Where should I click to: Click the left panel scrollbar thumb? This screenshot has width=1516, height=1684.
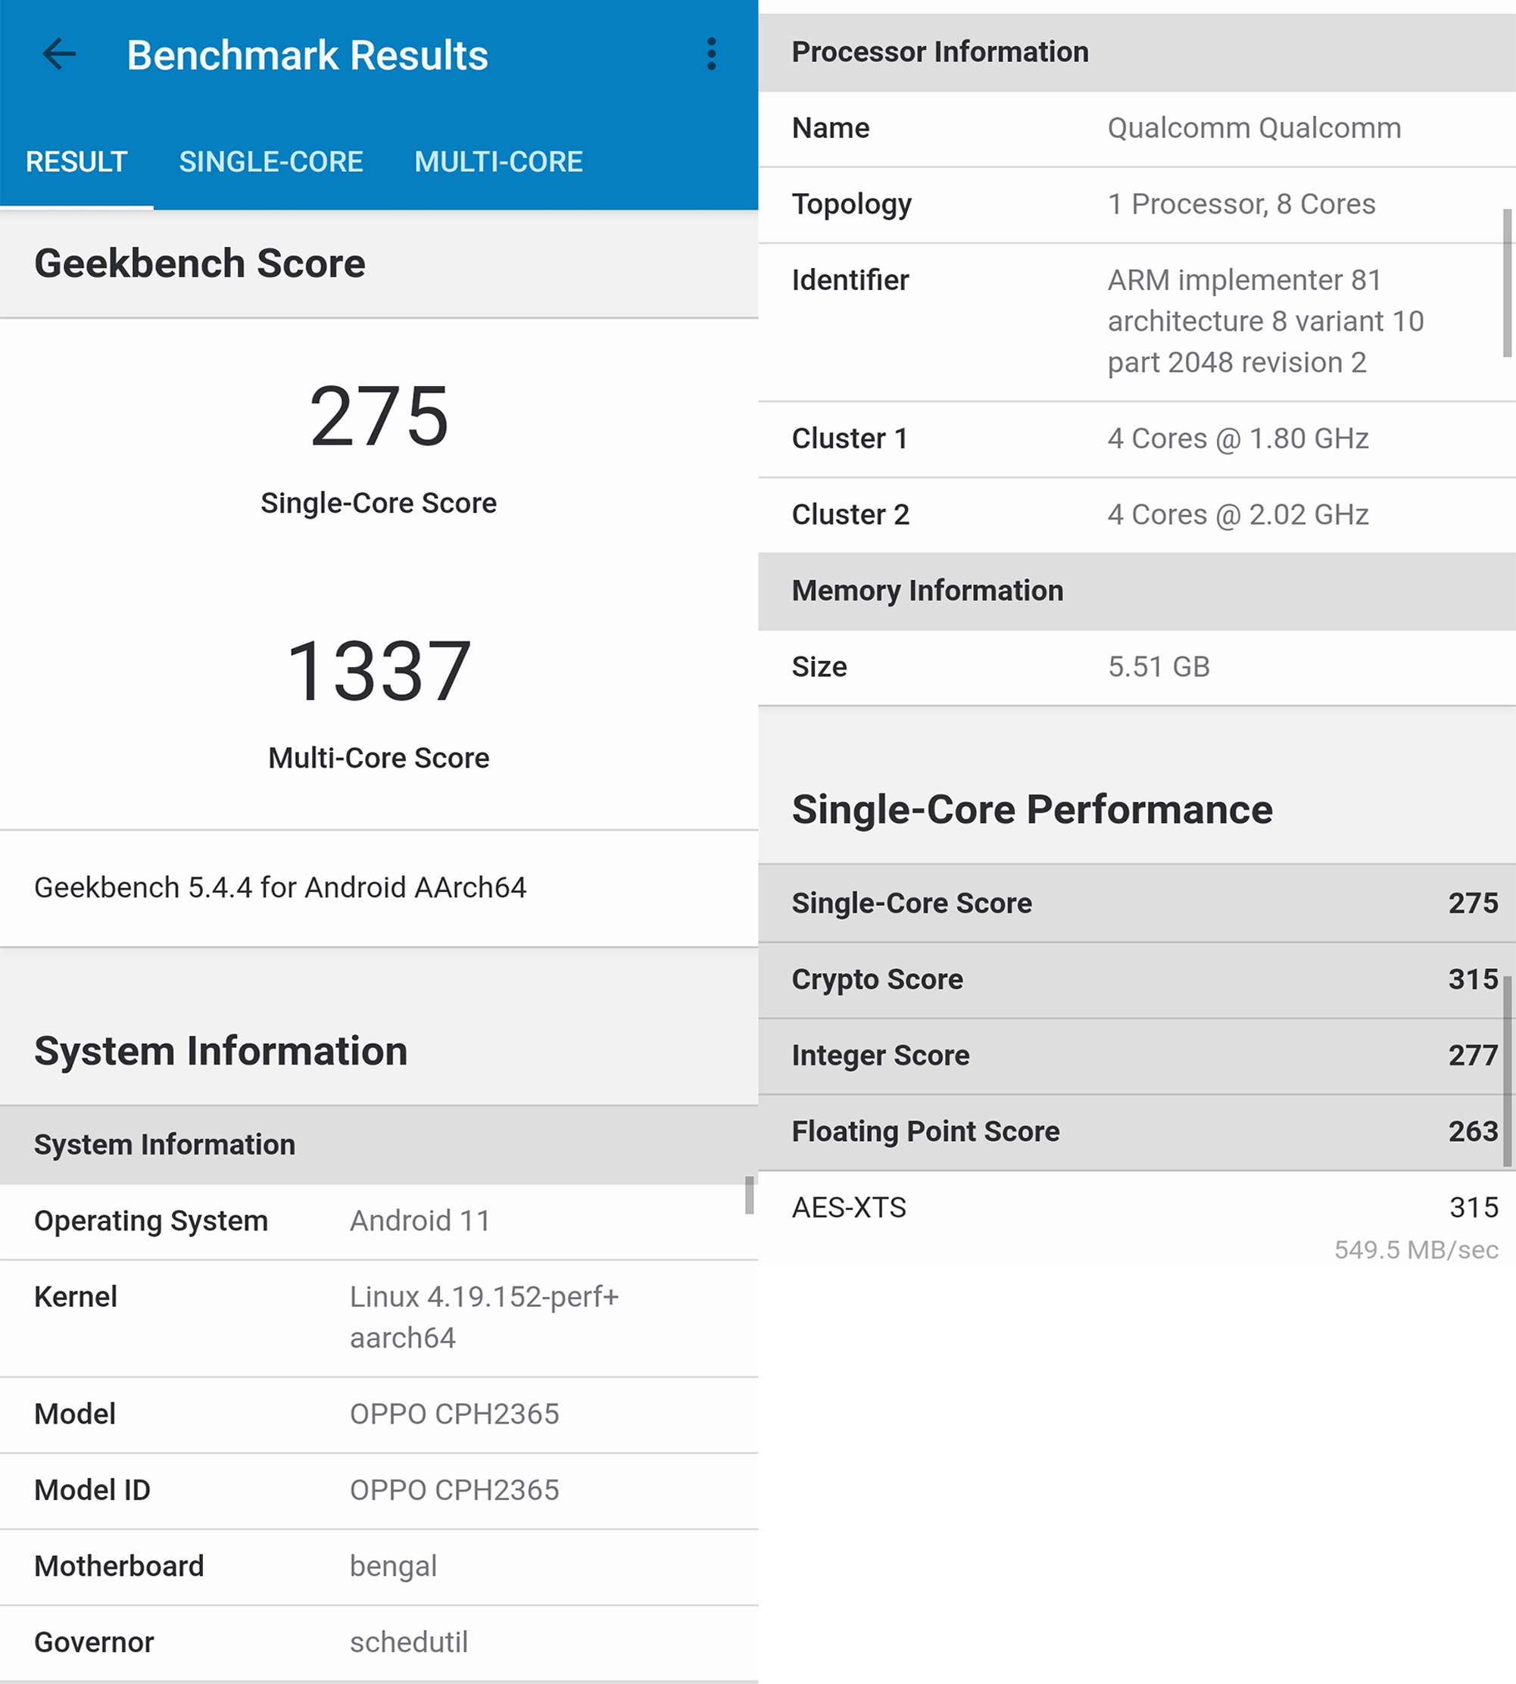pos(749,1195)
